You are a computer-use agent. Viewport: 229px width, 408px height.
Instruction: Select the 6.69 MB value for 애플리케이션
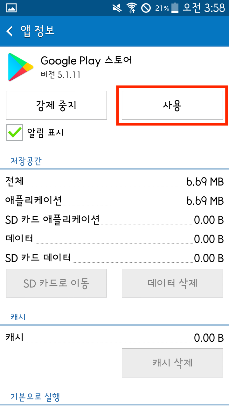pyautogui.click(x=205, y=201)
